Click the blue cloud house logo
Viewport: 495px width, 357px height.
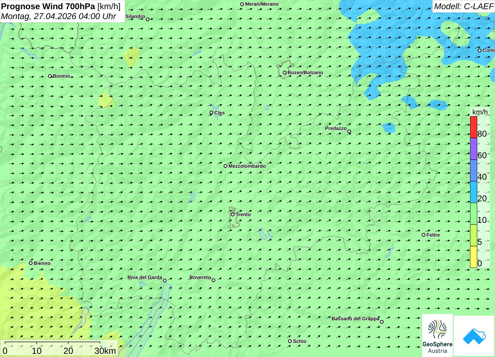(474, 336)
